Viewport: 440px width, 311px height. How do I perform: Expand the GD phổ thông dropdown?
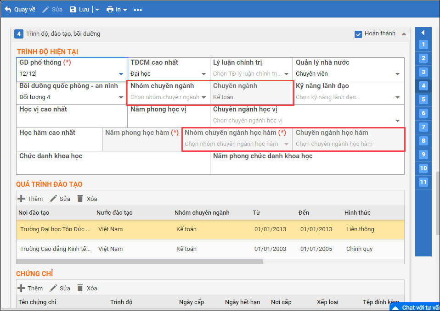coord(121,74)
